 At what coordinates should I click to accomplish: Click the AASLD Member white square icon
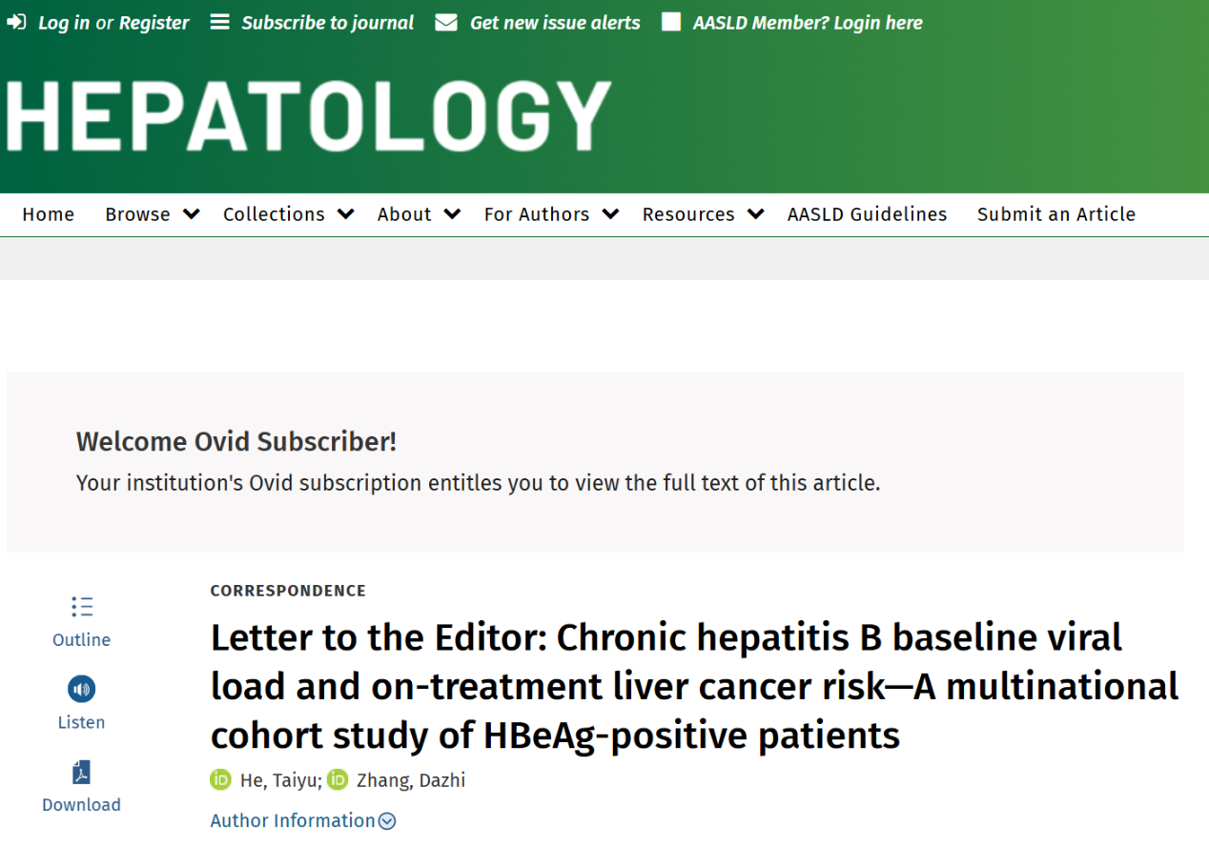click(671, 22)
